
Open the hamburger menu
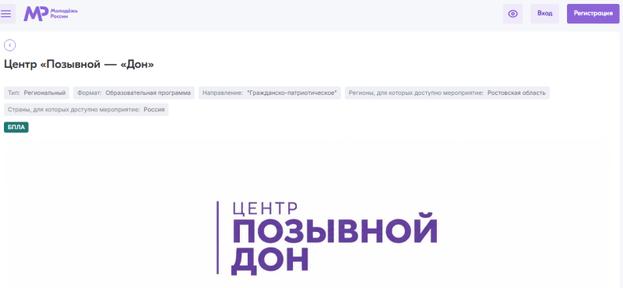pyautogui.click(x=6, y=14)
